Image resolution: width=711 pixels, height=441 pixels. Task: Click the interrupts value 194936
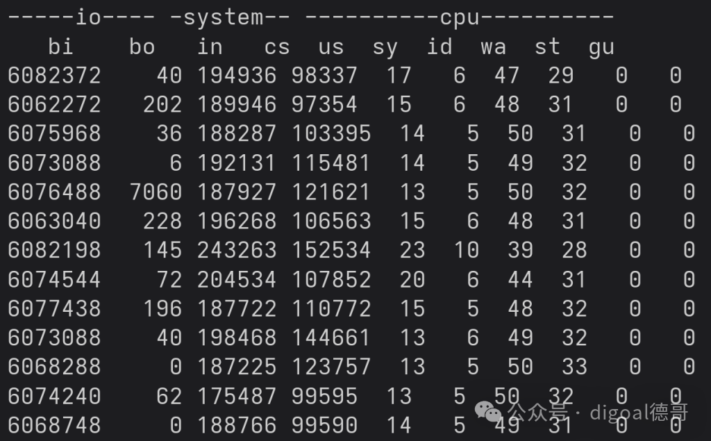[237, 75]
